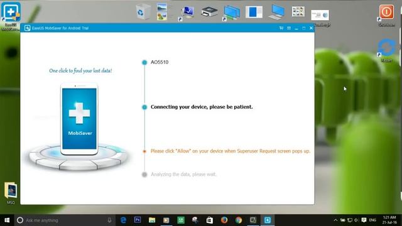The height and width of the screenshot is (226, 402).
Task: Select the AO5510 device name text
Action: coord(160,62)
